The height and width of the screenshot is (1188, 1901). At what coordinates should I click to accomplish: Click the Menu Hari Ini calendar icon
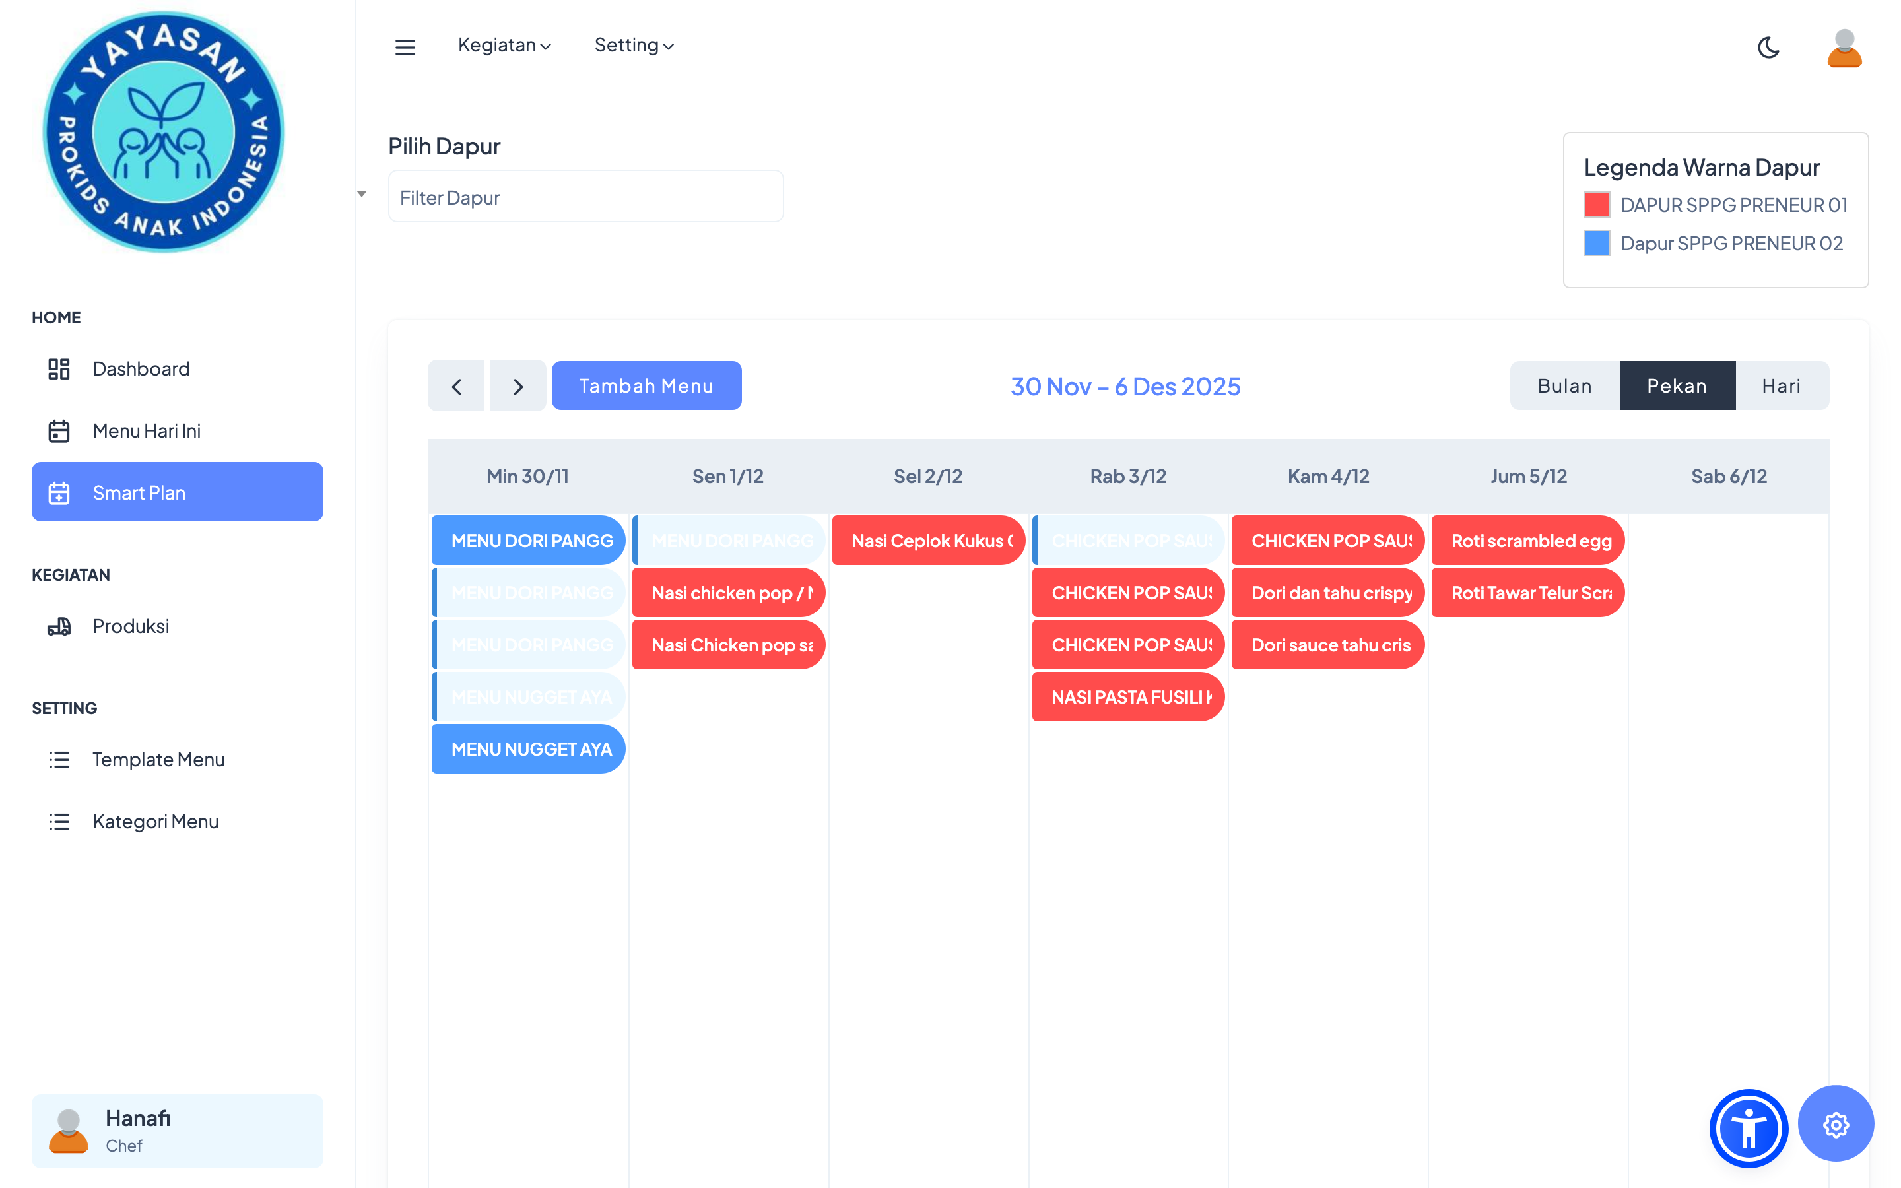(x=59, y=430)
